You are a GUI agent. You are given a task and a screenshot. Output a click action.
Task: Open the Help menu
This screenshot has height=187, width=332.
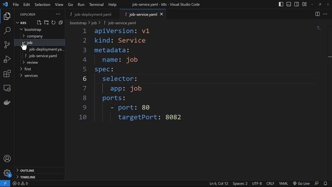tap(112, 5)
